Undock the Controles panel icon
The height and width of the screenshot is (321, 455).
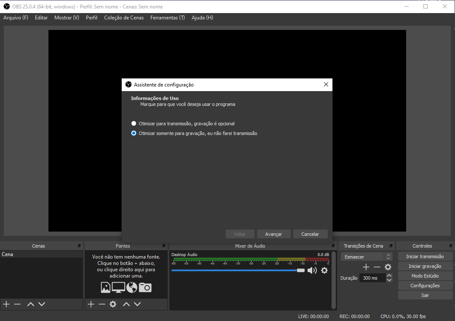coord(450,246)
